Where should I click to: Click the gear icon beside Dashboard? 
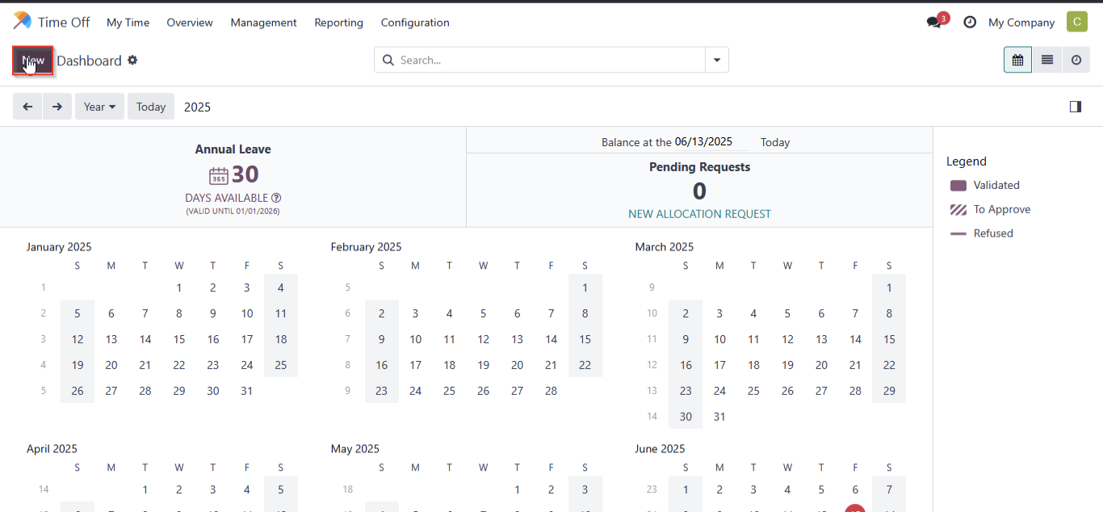[x=132, y=61]
